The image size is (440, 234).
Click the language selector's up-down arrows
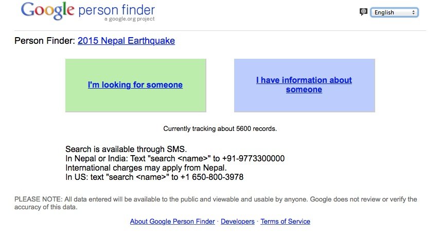414,12
